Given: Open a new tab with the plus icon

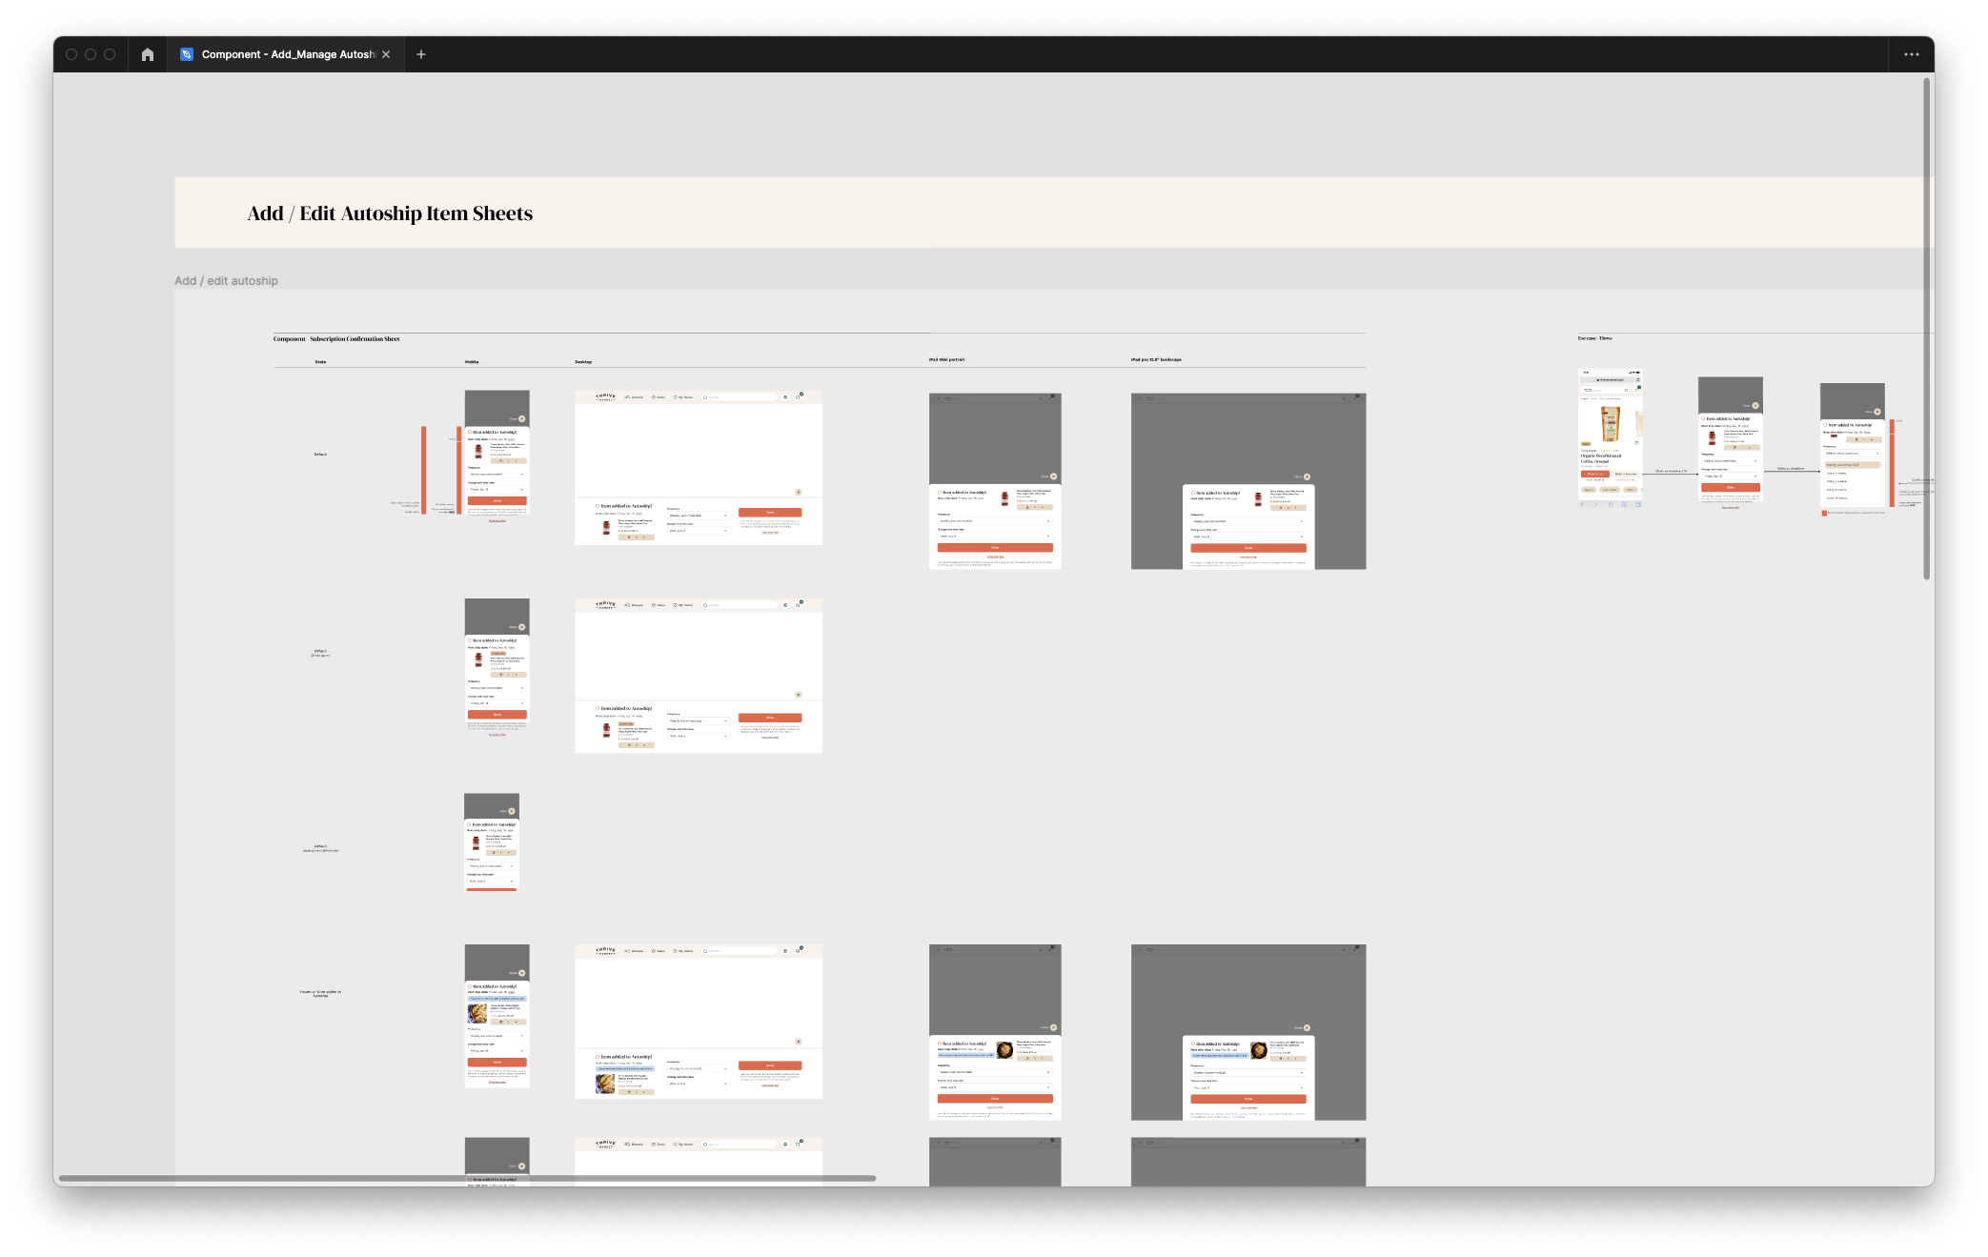Looking at the screenshot, I should pos(421,54).
